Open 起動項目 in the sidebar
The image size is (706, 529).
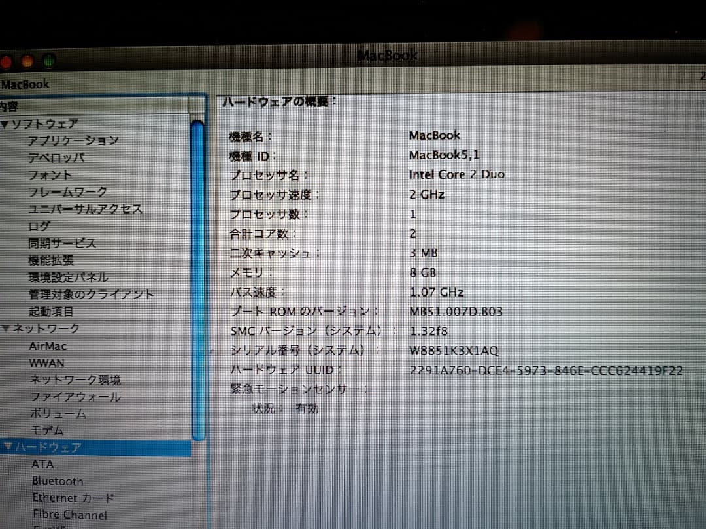(x=51, y=312)
